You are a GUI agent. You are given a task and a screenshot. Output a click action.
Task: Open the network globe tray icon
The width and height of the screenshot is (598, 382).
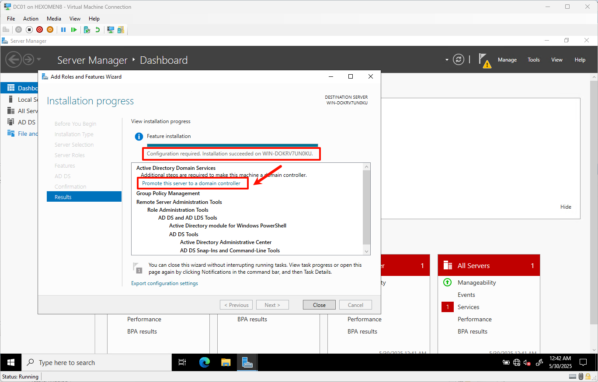pos(517,362)
